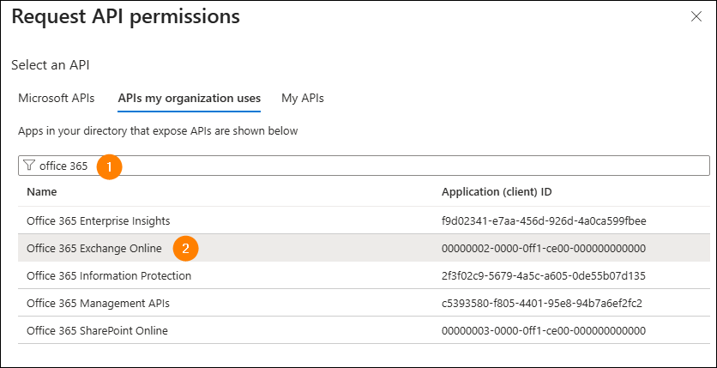Click client ID starting with c5393580
717x368 pixels.
click(x=539, y=303)
